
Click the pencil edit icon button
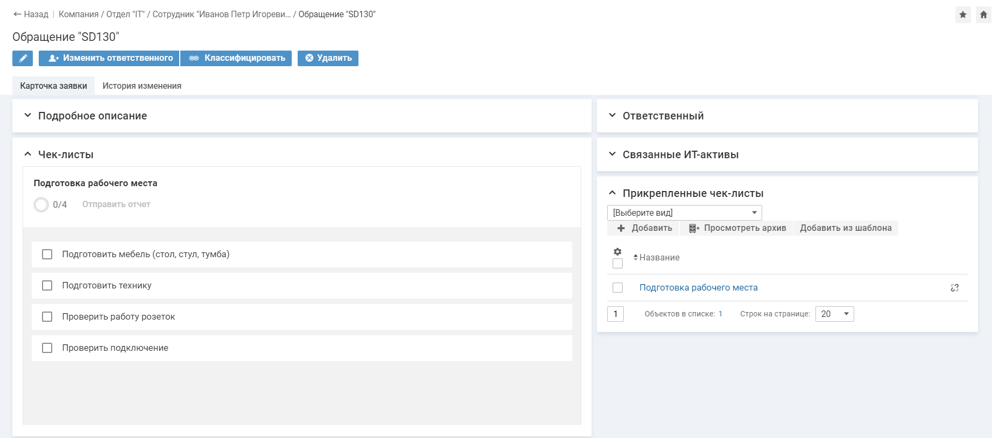pyautogui.click(x=23, y=58)
